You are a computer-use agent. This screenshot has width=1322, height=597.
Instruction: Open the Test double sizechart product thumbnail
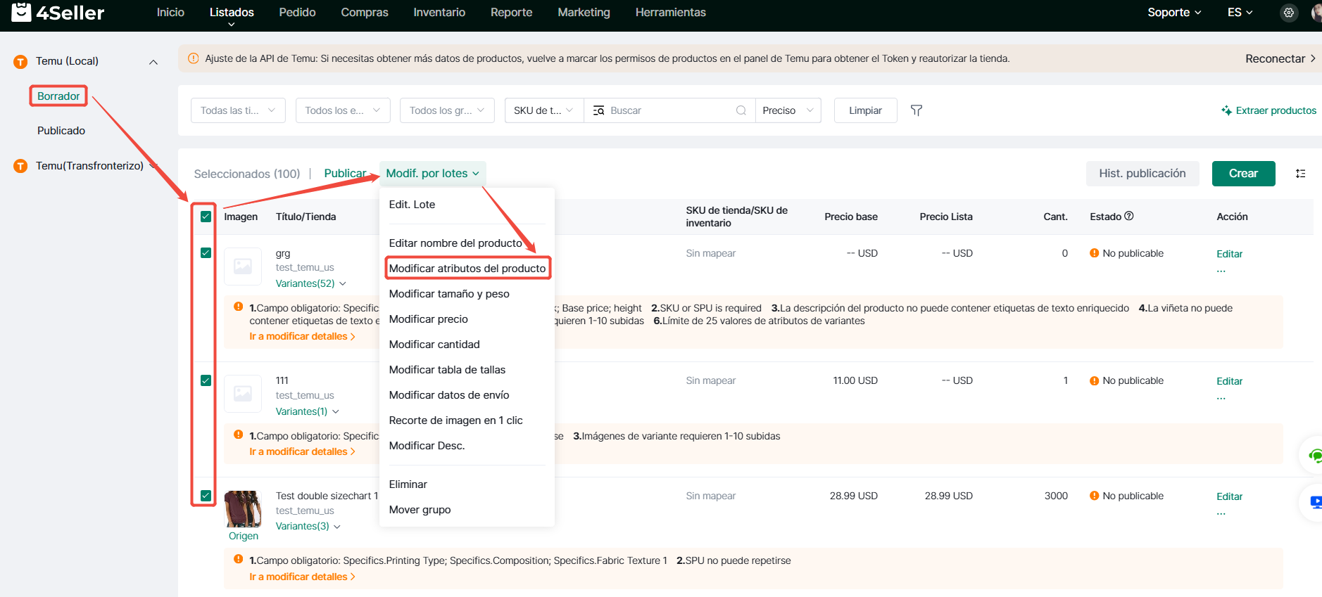[x=243, y=509]
